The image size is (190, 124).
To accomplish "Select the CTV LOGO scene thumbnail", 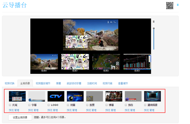I will 56,96.
